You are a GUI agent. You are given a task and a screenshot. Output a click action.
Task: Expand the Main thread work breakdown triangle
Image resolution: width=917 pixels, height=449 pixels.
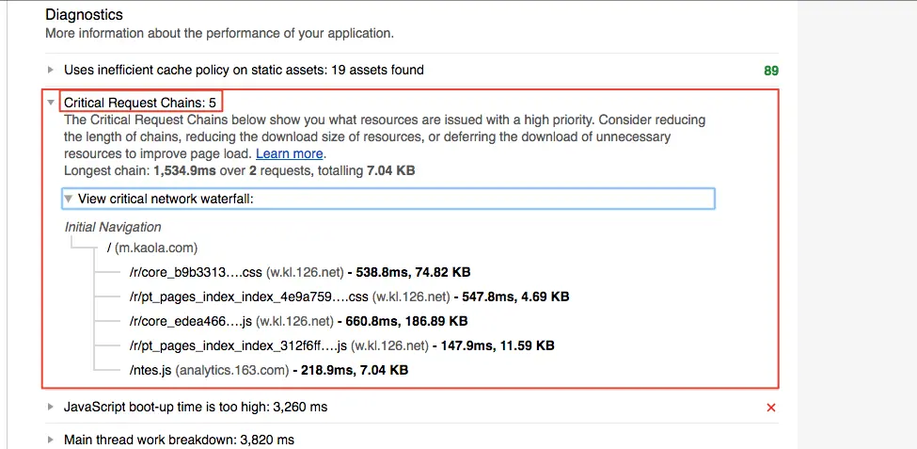point(51,440)
